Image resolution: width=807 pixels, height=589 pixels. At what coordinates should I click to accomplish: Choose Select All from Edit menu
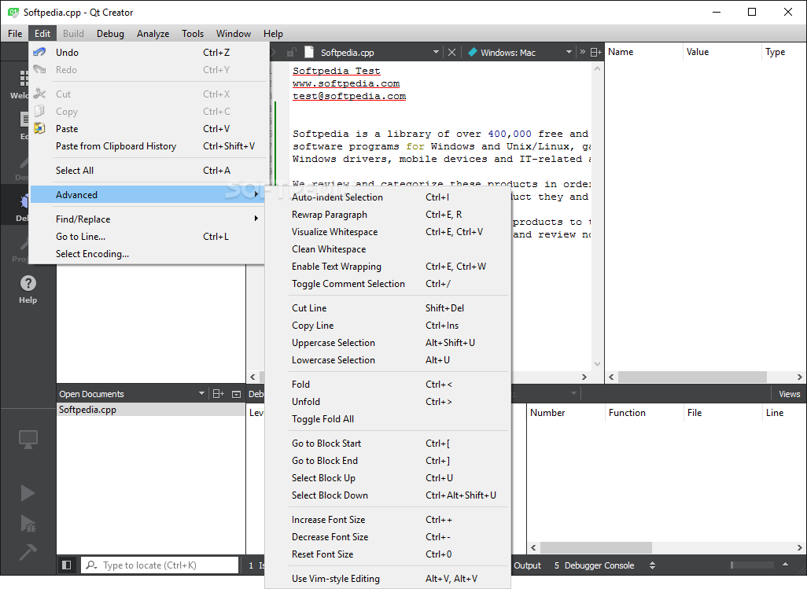(146, 171)
